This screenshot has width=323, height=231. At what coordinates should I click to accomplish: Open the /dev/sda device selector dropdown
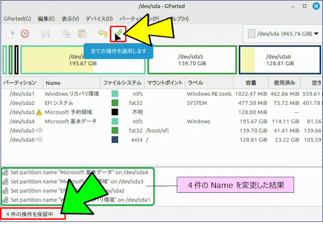coord(281,33)
